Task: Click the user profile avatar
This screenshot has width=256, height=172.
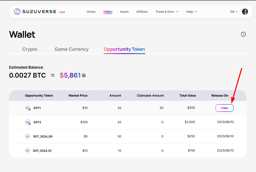Action: (x=245, y=12)
